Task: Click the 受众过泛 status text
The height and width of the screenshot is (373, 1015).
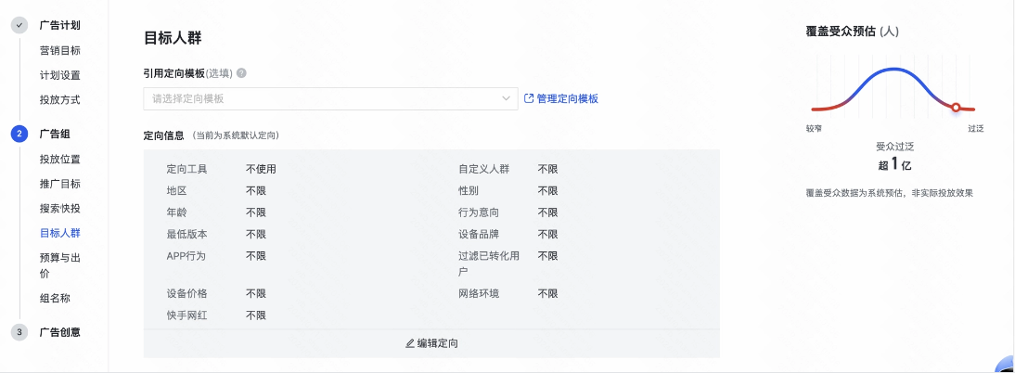Action: (894, 147)
